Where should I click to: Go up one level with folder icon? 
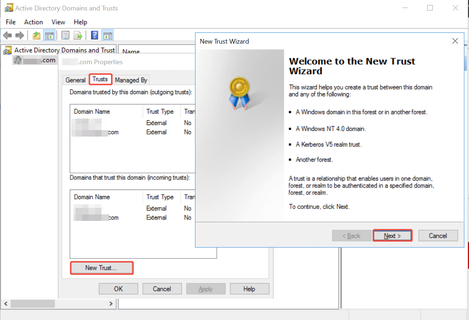point(36,35)
